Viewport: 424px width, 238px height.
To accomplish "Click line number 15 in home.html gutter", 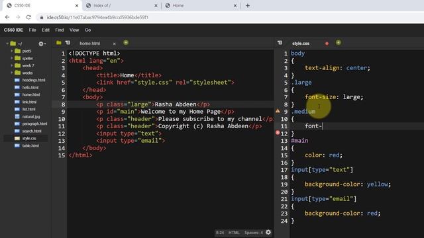I will click(62, 155).
